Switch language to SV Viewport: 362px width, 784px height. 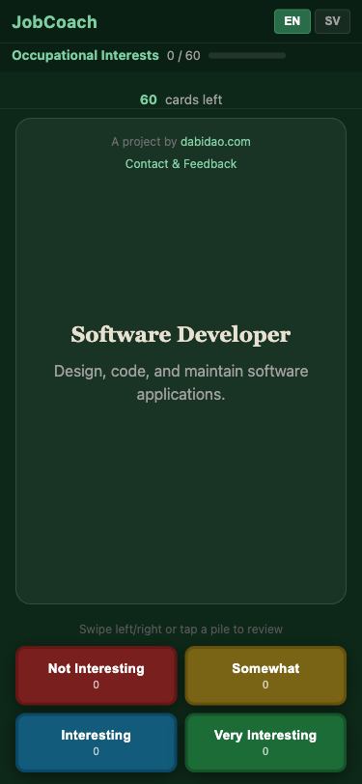click(x=332, y=21)
